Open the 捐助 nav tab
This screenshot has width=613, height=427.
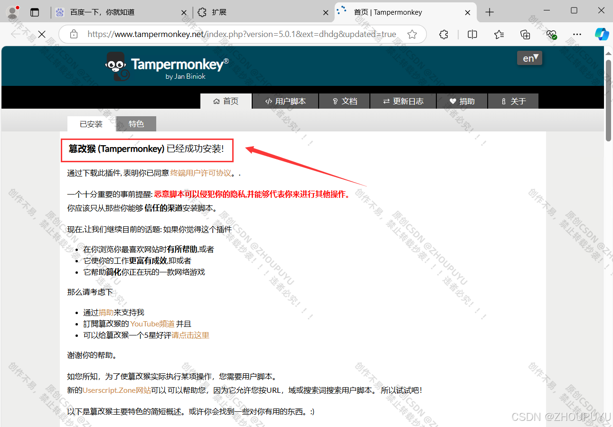click(x=462, y=101)
